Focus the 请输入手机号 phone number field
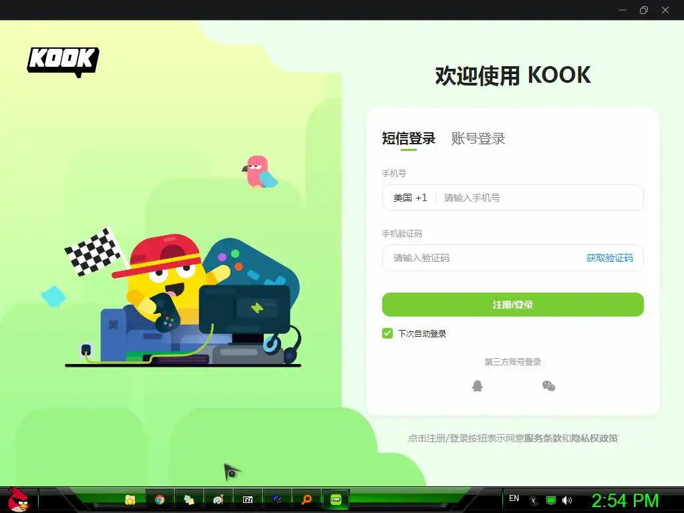This screenshot has height=513, width=684. tap(539, 198)
